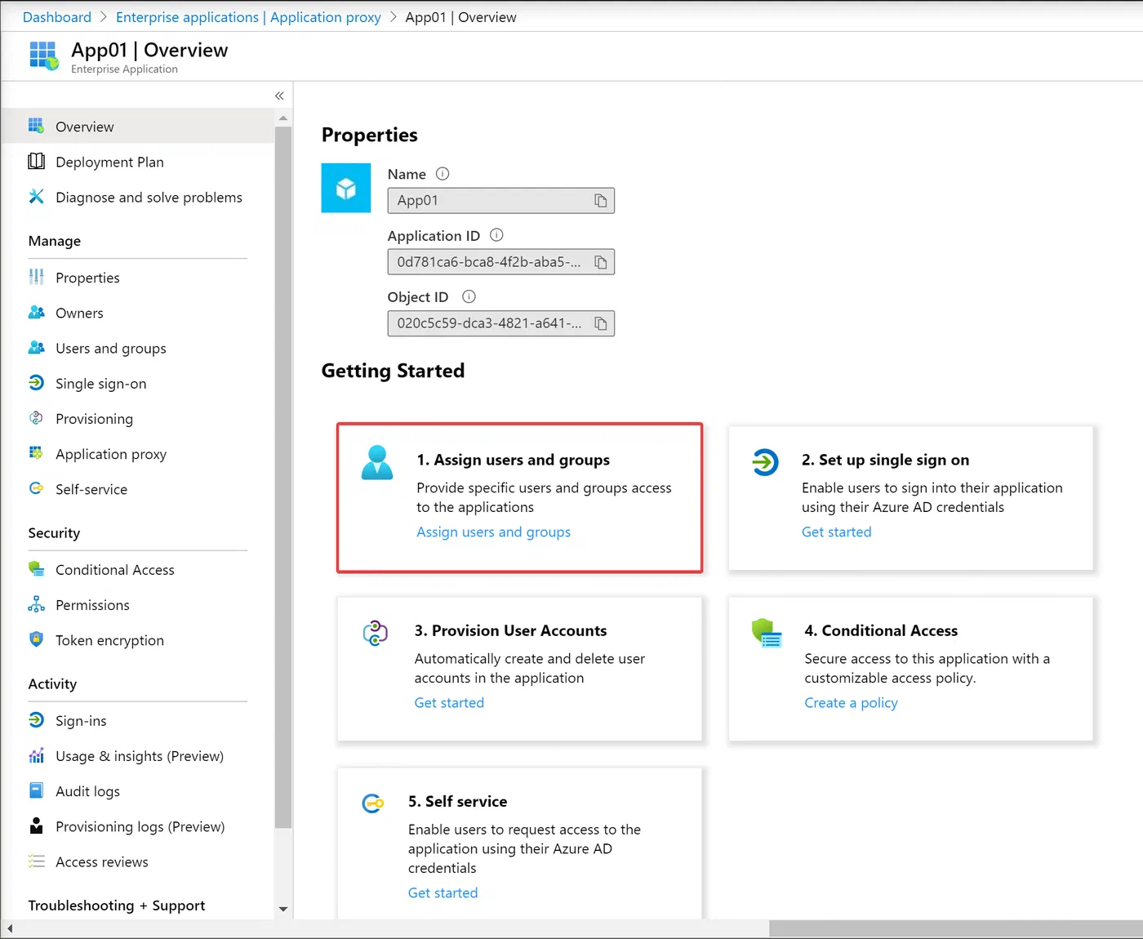Click the Assign users and groups link
This screenshot has width=1143, height=939.
[x=493, y=532]
